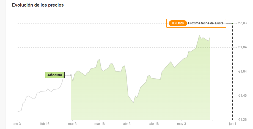
Task: Click the Añadido marker dot on chart
Action: click(x=71, y=75)
